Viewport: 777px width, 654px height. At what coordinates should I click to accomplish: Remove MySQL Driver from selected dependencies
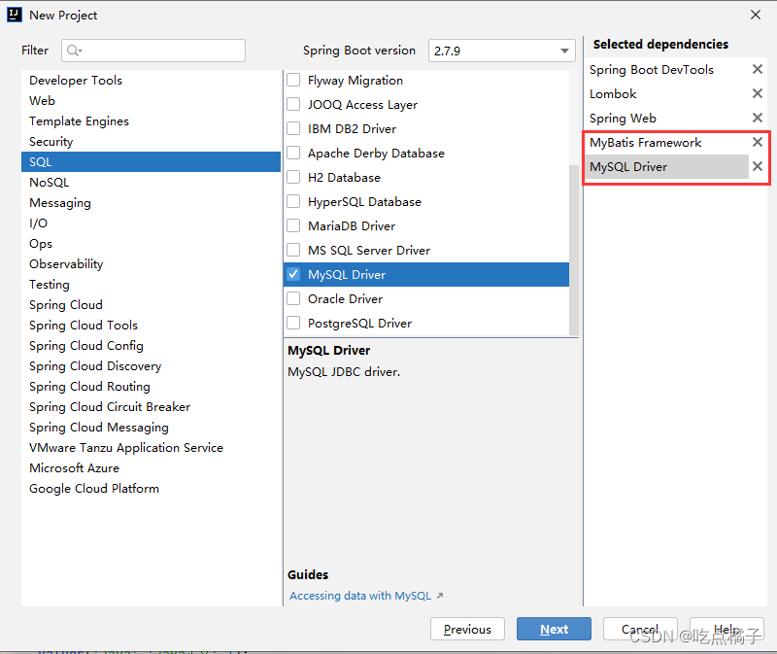[758, 166]
